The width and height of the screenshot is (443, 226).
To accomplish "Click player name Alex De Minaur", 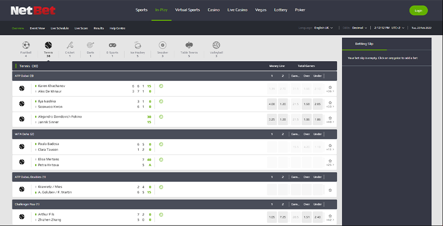I will pyautogui.click(x=50, y=92).
